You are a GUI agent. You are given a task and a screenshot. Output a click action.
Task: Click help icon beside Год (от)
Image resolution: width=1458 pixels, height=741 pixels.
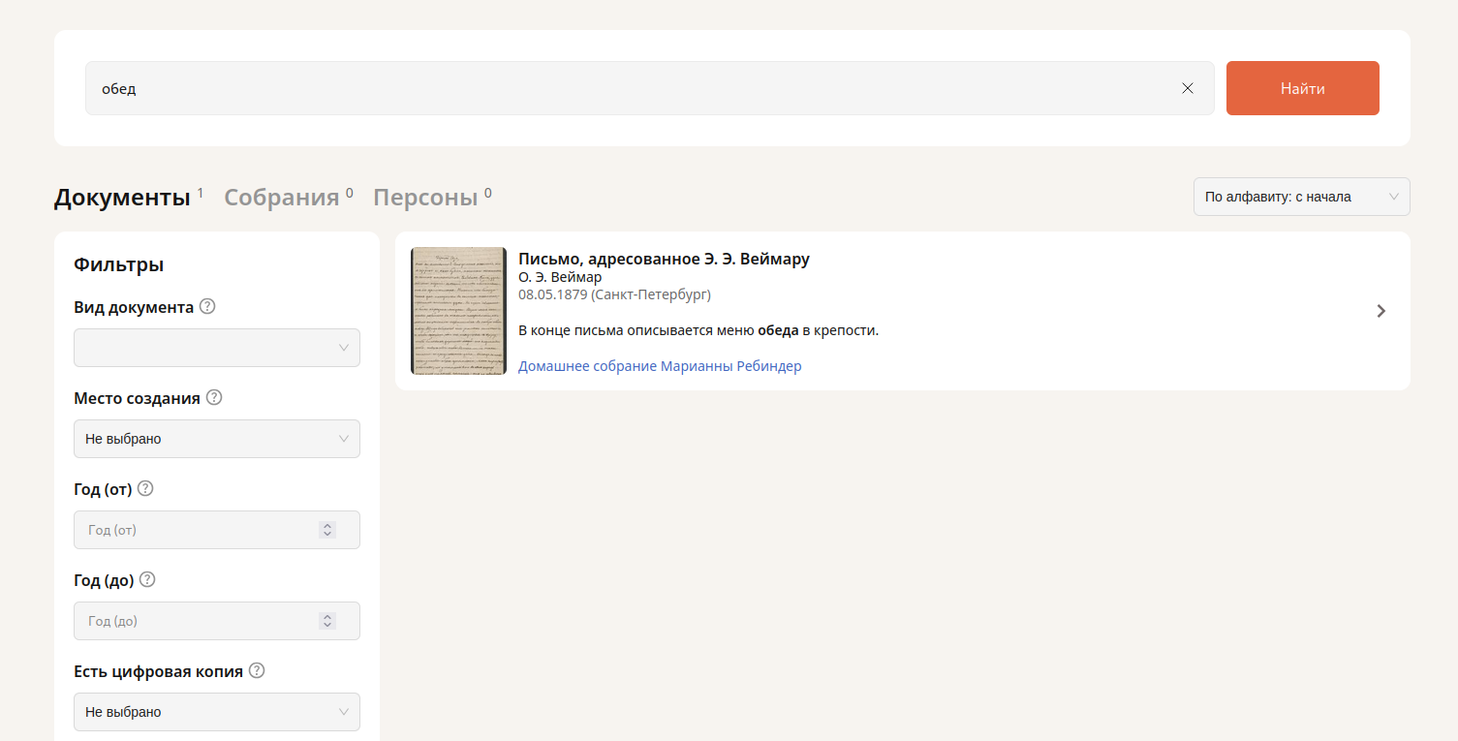point(145,489)
